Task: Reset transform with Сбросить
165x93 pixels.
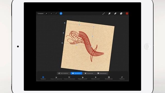Action: point(122,78)
